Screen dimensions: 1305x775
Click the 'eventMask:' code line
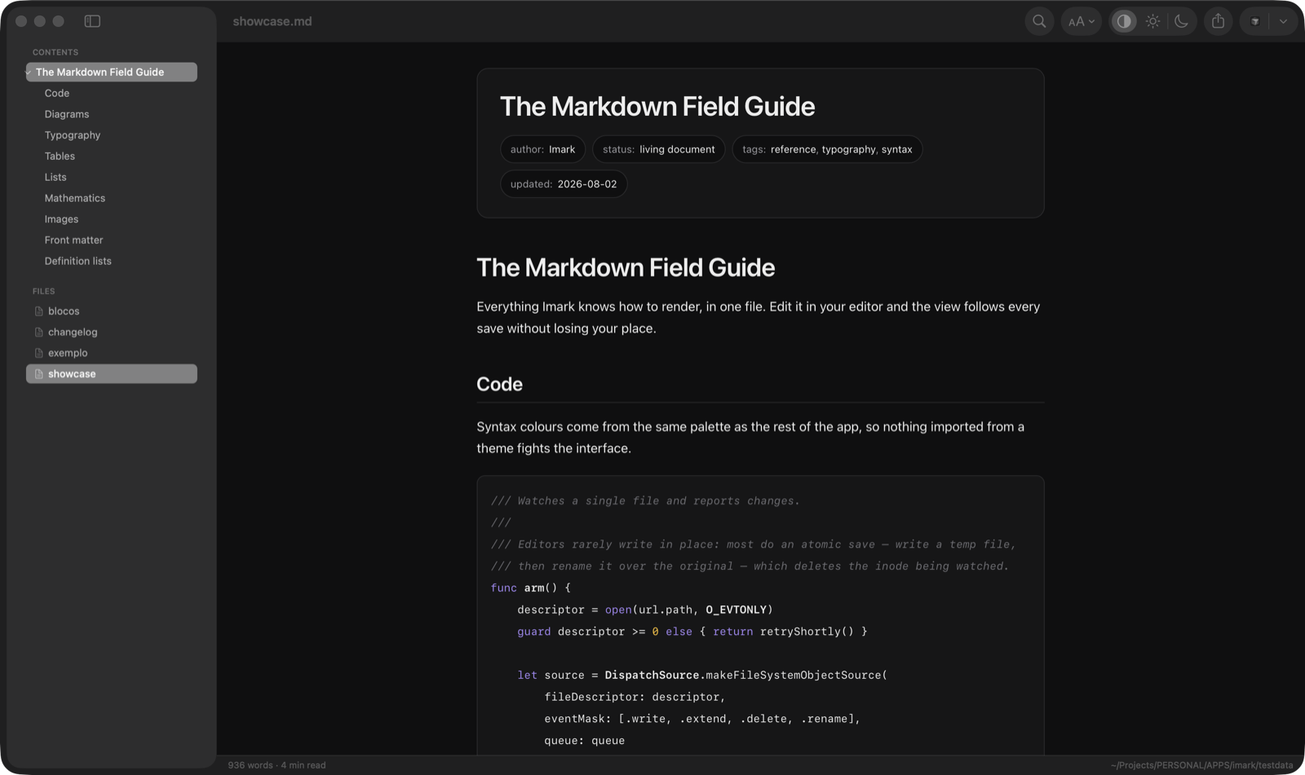tap(702, 719)
